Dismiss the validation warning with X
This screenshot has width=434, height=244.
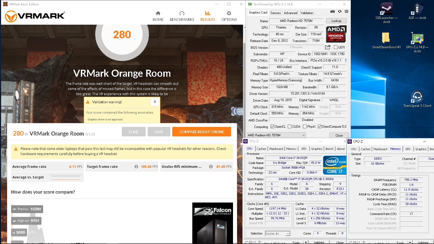tap(155, 102)
